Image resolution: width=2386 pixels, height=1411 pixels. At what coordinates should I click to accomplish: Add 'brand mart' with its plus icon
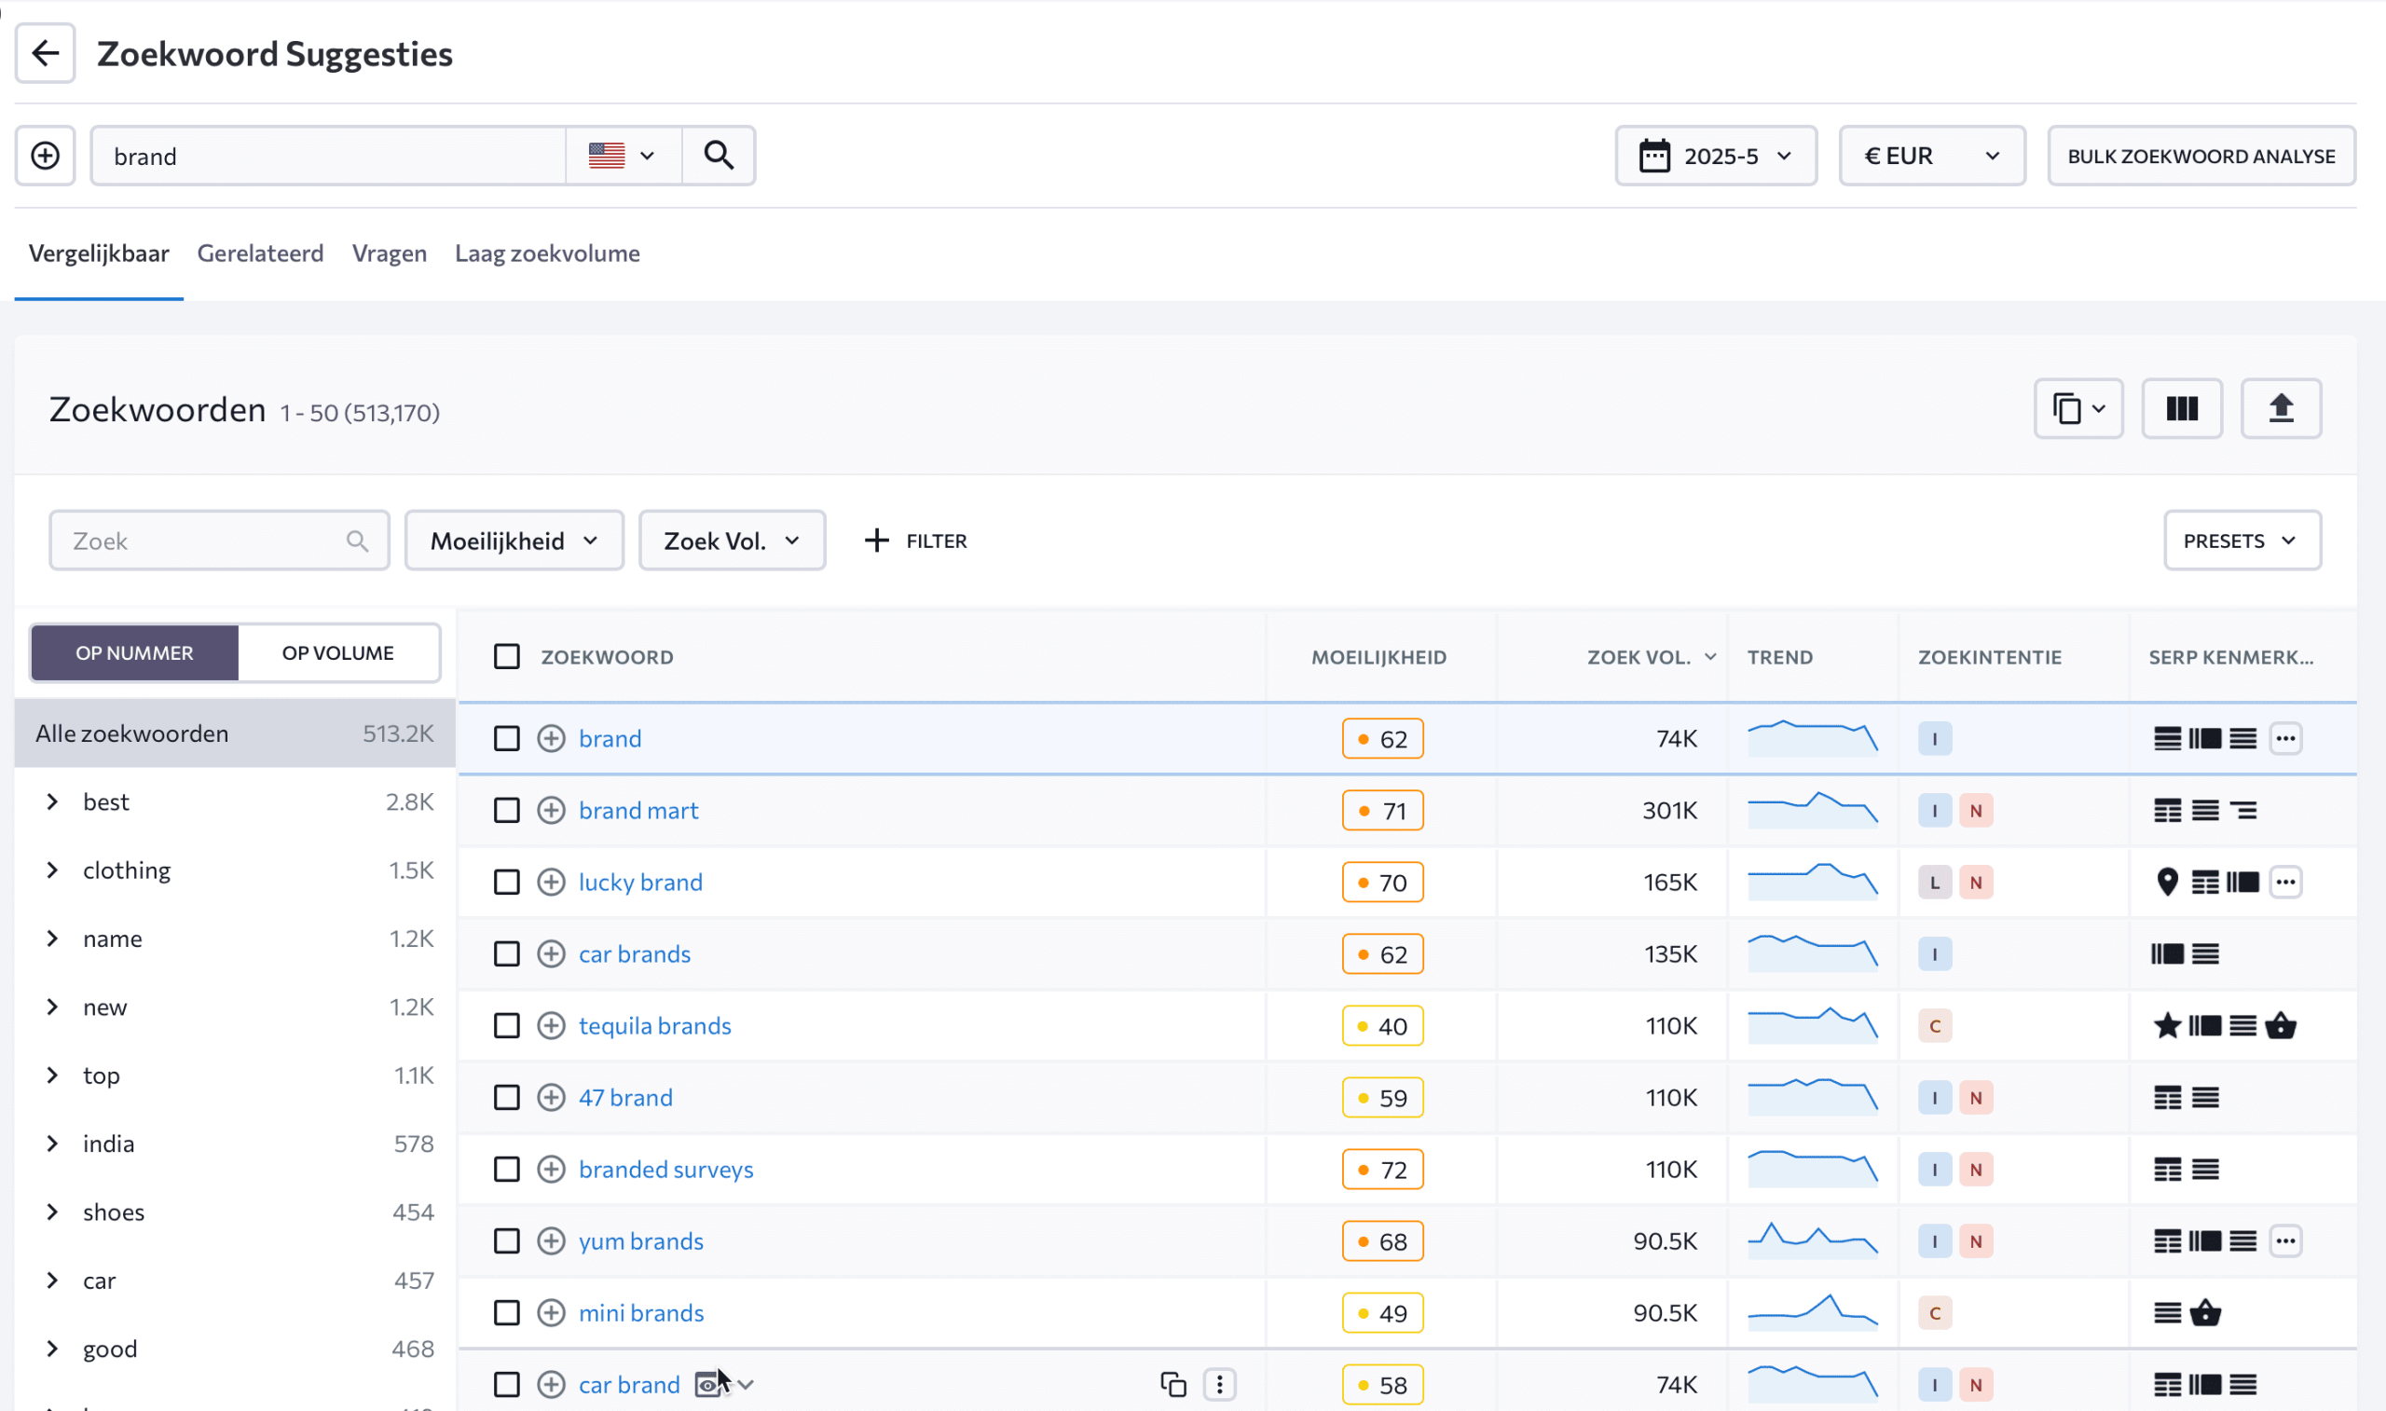pos(552,810)
